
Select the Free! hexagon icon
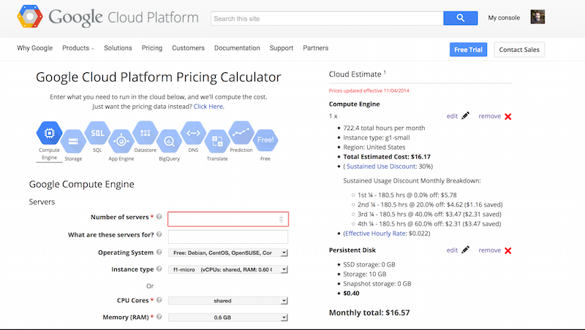265,140
